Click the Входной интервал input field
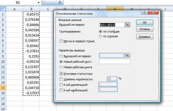Viewport: 173px width, 111px height. 112,25
